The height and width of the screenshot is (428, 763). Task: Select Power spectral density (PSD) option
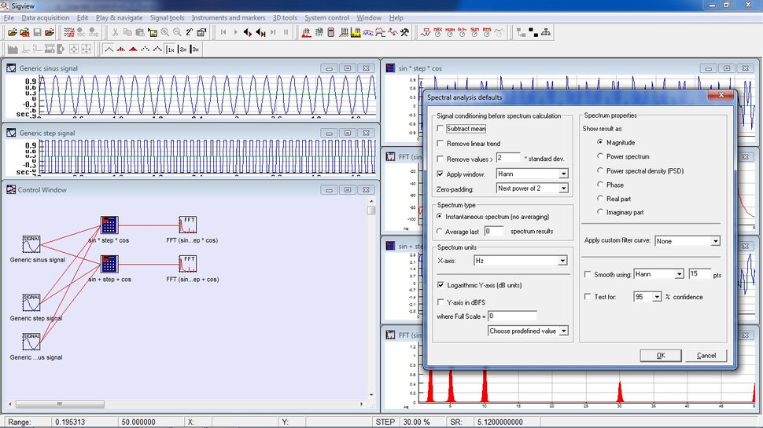[600, 170]
